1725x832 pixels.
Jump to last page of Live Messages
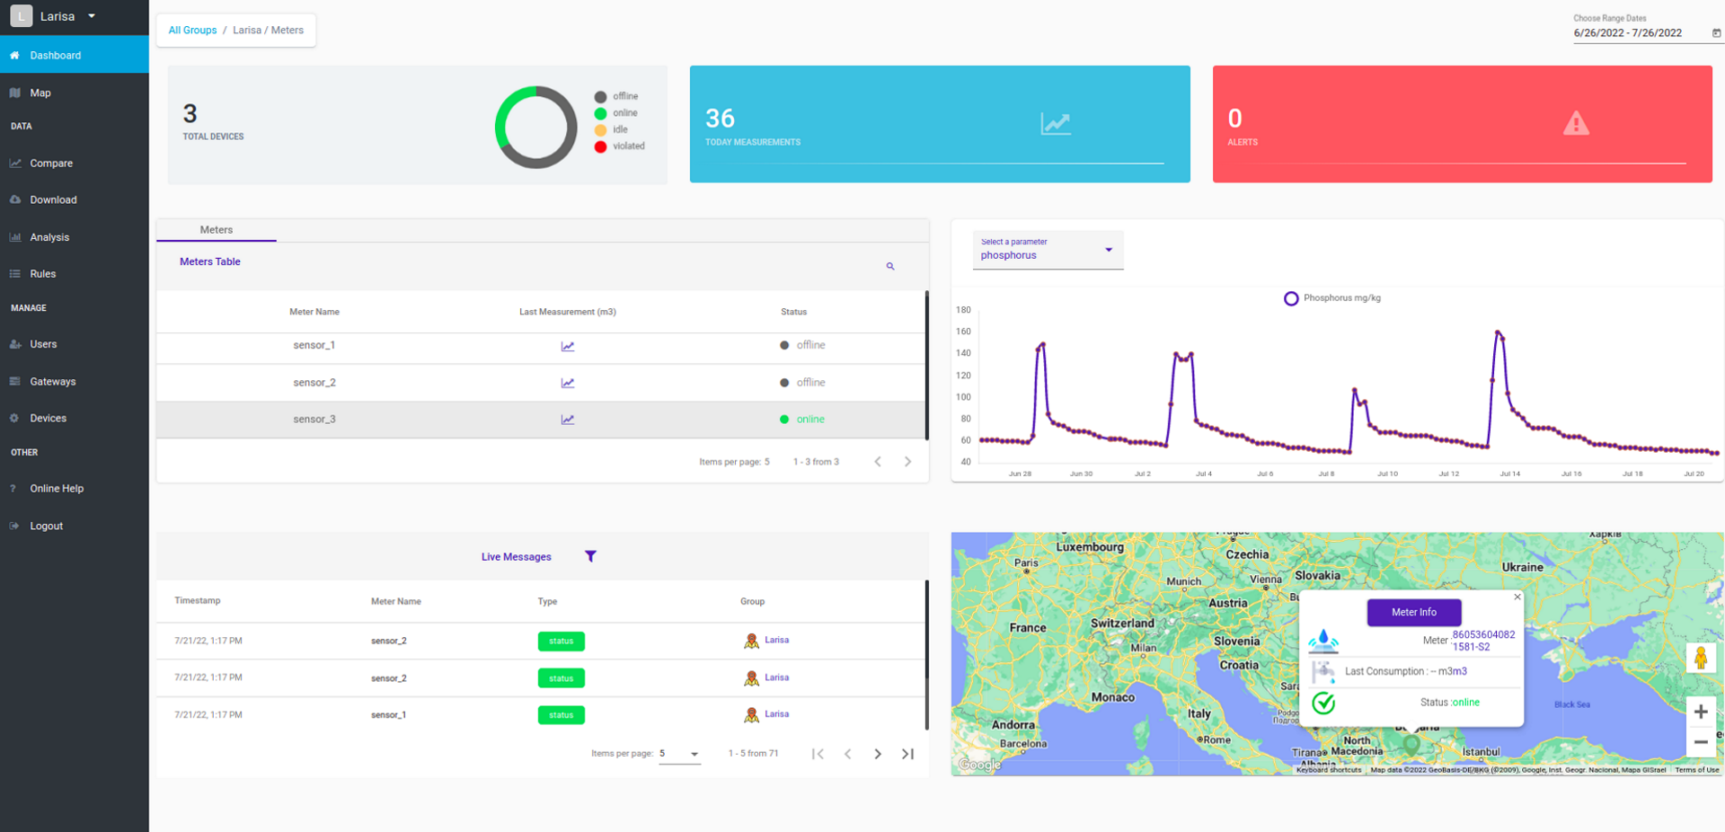[x=907, y=754]
